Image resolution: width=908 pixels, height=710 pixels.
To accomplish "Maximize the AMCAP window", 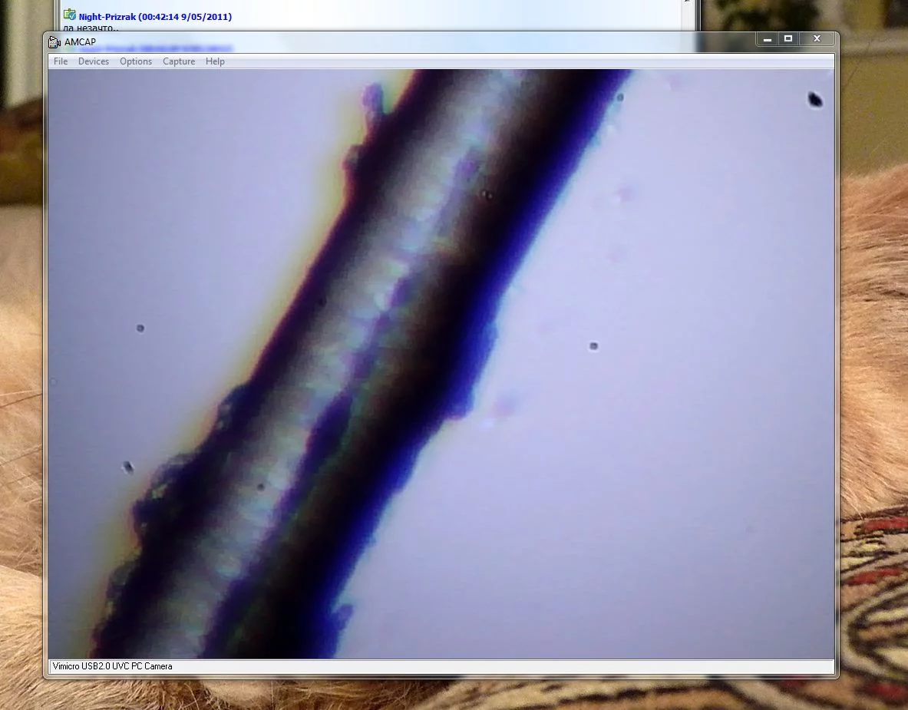I will point(788,39).
